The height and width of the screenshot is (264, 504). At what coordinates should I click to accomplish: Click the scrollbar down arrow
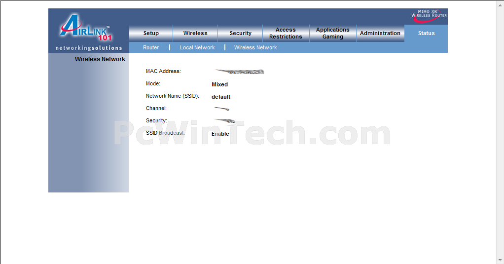pos(501,260)
